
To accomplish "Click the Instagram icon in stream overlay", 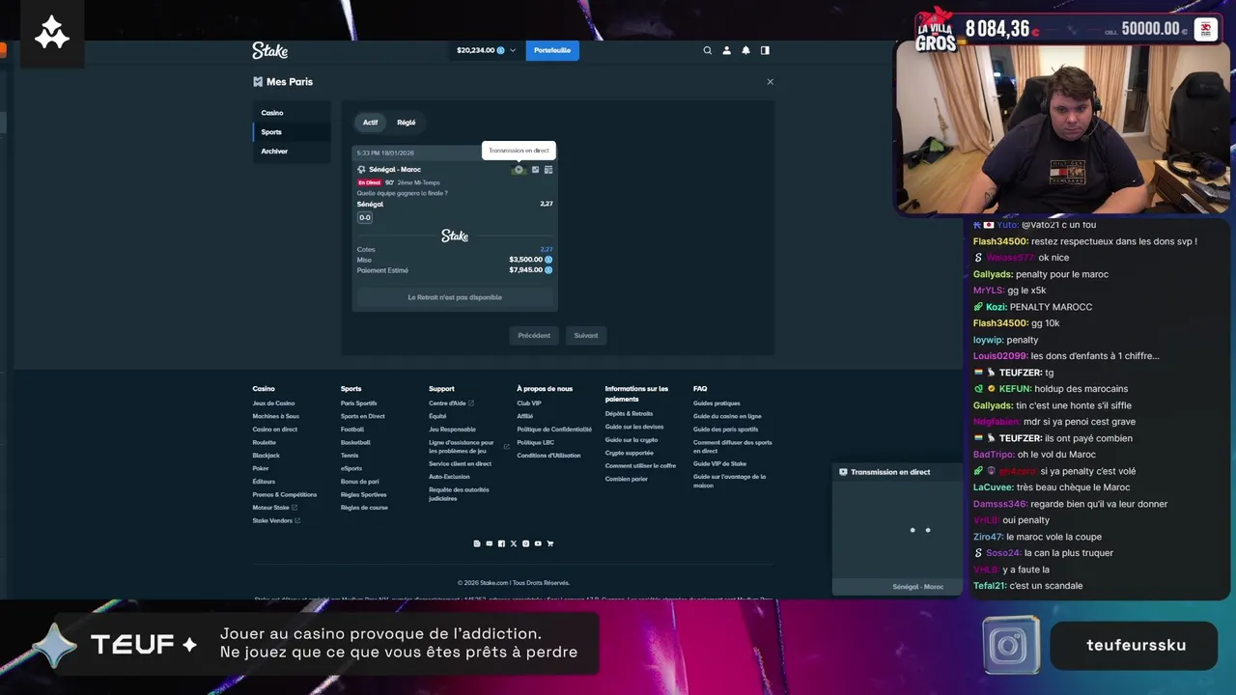I will 1010,645.
